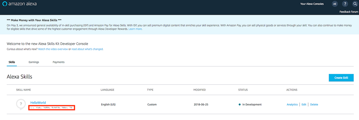View Analytics for HelloWorld skill
Screen dimensions: 359x120
coord(292,105)
